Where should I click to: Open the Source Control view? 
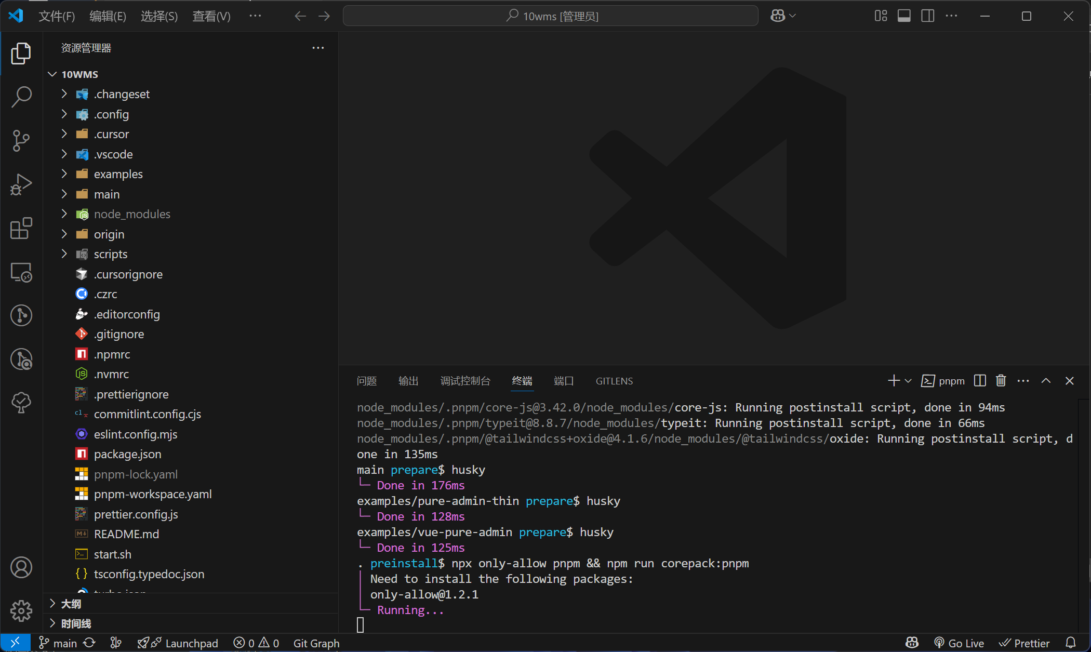21,140
